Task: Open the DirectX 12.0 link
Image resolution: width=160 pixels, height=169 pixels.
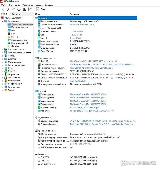Action: pos(75,38)
